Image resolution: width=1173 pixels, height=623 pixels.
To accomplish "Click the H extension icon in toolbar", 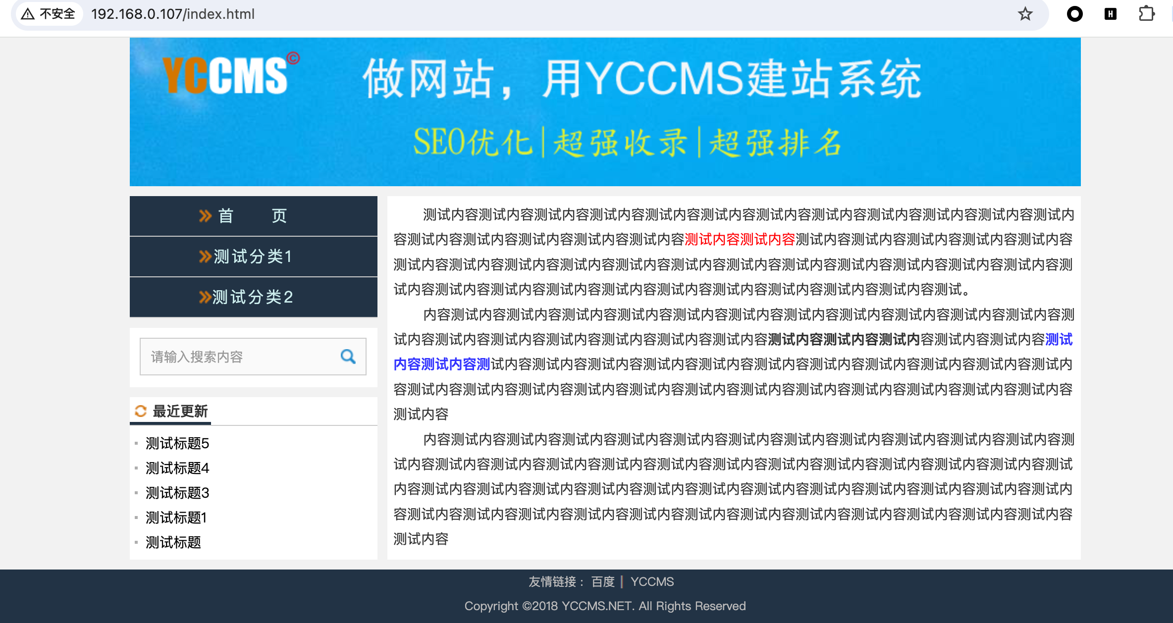I will pyautogui.click(x=1111, y=14).
